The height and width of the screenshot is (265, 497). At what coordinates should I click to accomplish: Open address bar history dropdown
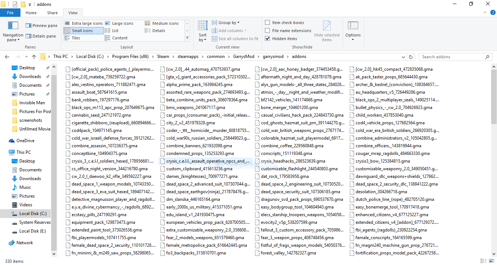pos(403,57)
